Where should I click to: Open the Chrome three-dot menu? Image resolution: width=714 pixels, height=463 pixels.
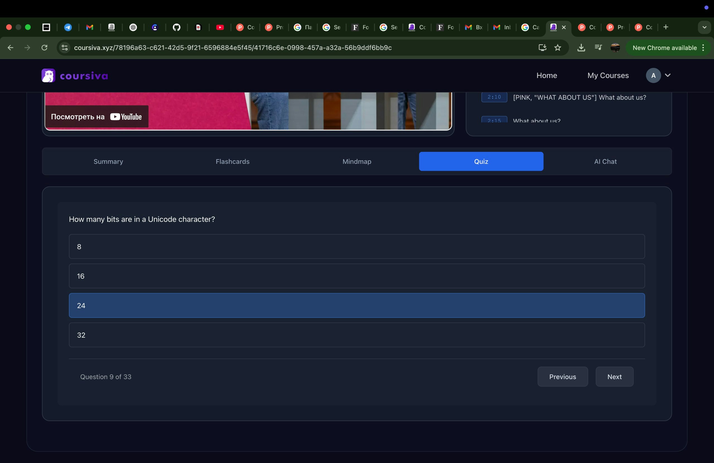pyautogui.click(x=703, y=48)
